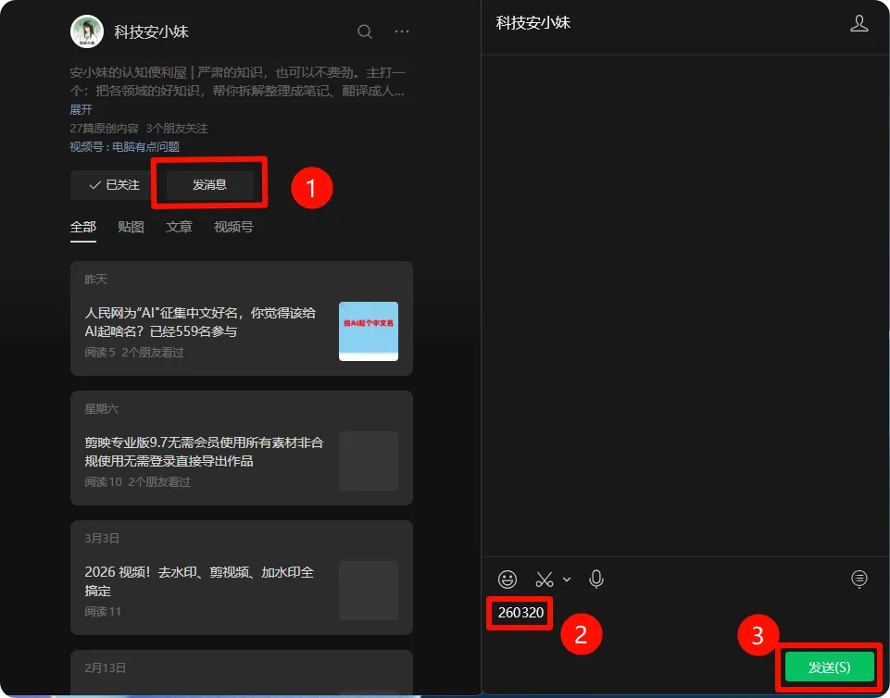Click 阅读 10 2个朋友看过 stats
This screenshot has height=698, width=890.
point(137,481)
